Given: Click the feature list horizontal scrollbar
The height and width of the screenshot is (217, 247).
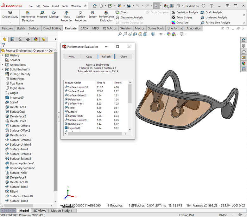Looking at the screenshot, I should click(94, 134).
